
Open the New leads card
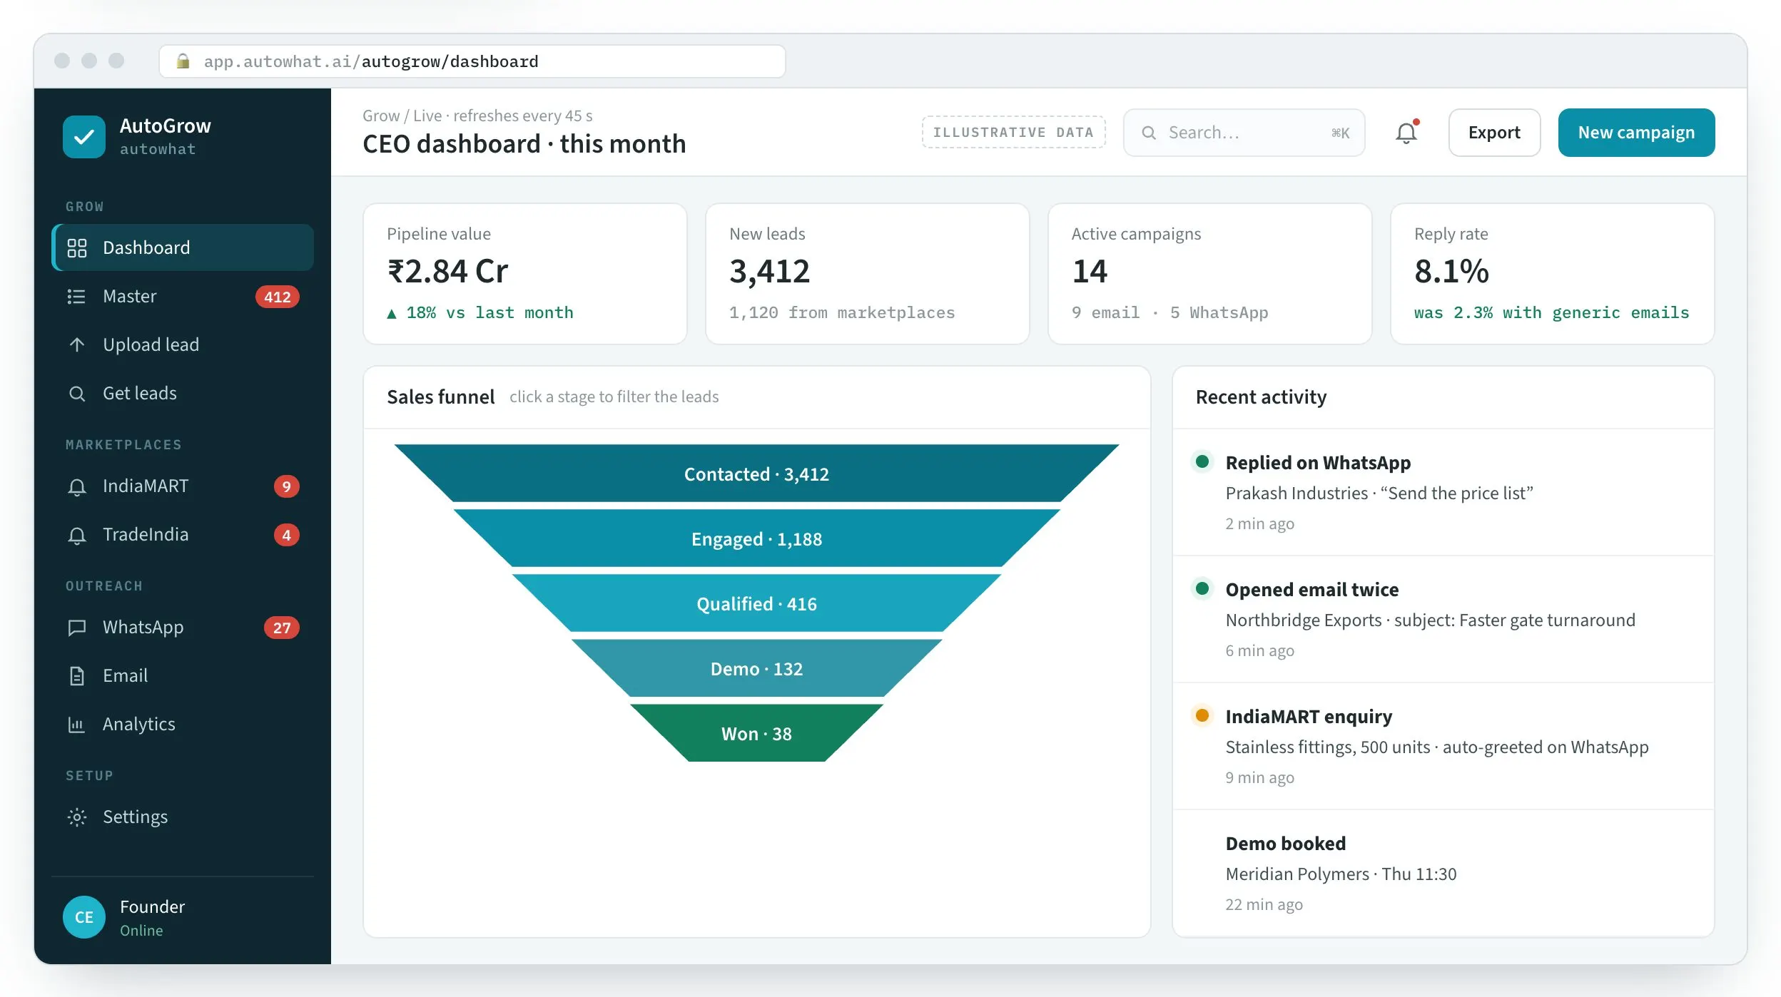(x=867, y=274)
